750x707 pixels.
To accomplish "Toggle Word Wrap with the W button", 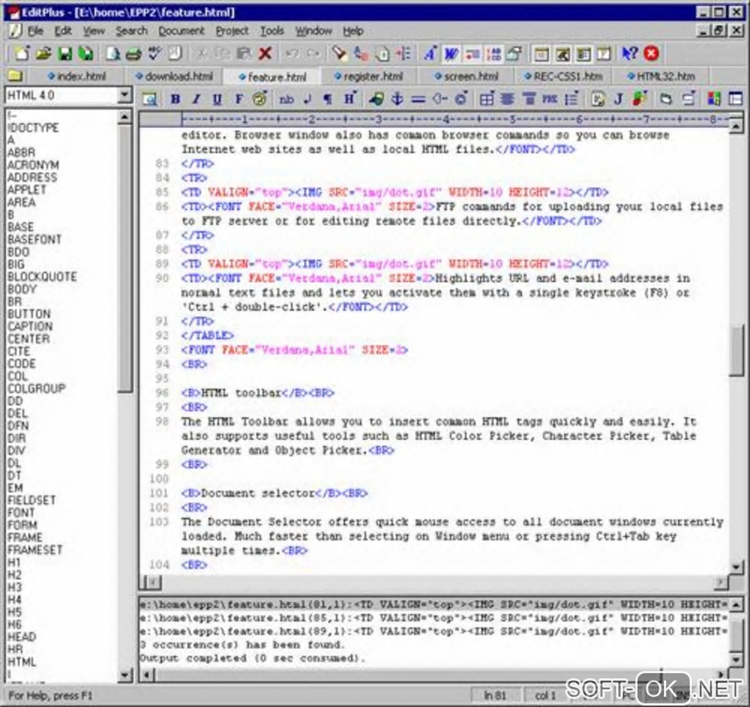I will [451, 54].
